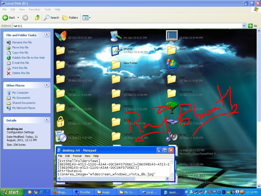
Task: Select the desk1 folder icon
Action: pyautogui.click(x=60, y=108)
